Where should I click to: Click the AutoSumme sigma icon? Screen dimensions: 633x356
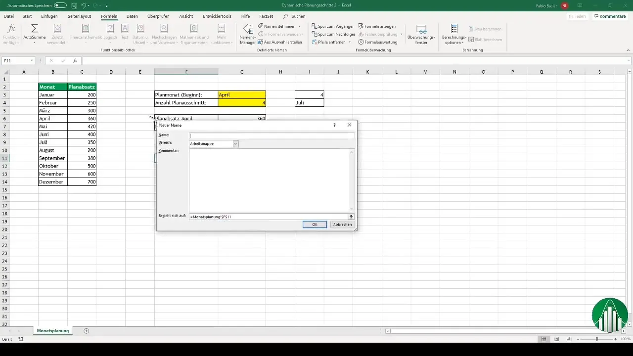tap(35, 29)
